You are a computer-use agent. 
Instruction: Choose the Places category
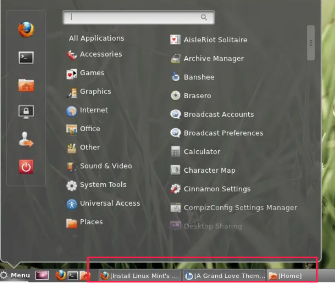[84, 222]
